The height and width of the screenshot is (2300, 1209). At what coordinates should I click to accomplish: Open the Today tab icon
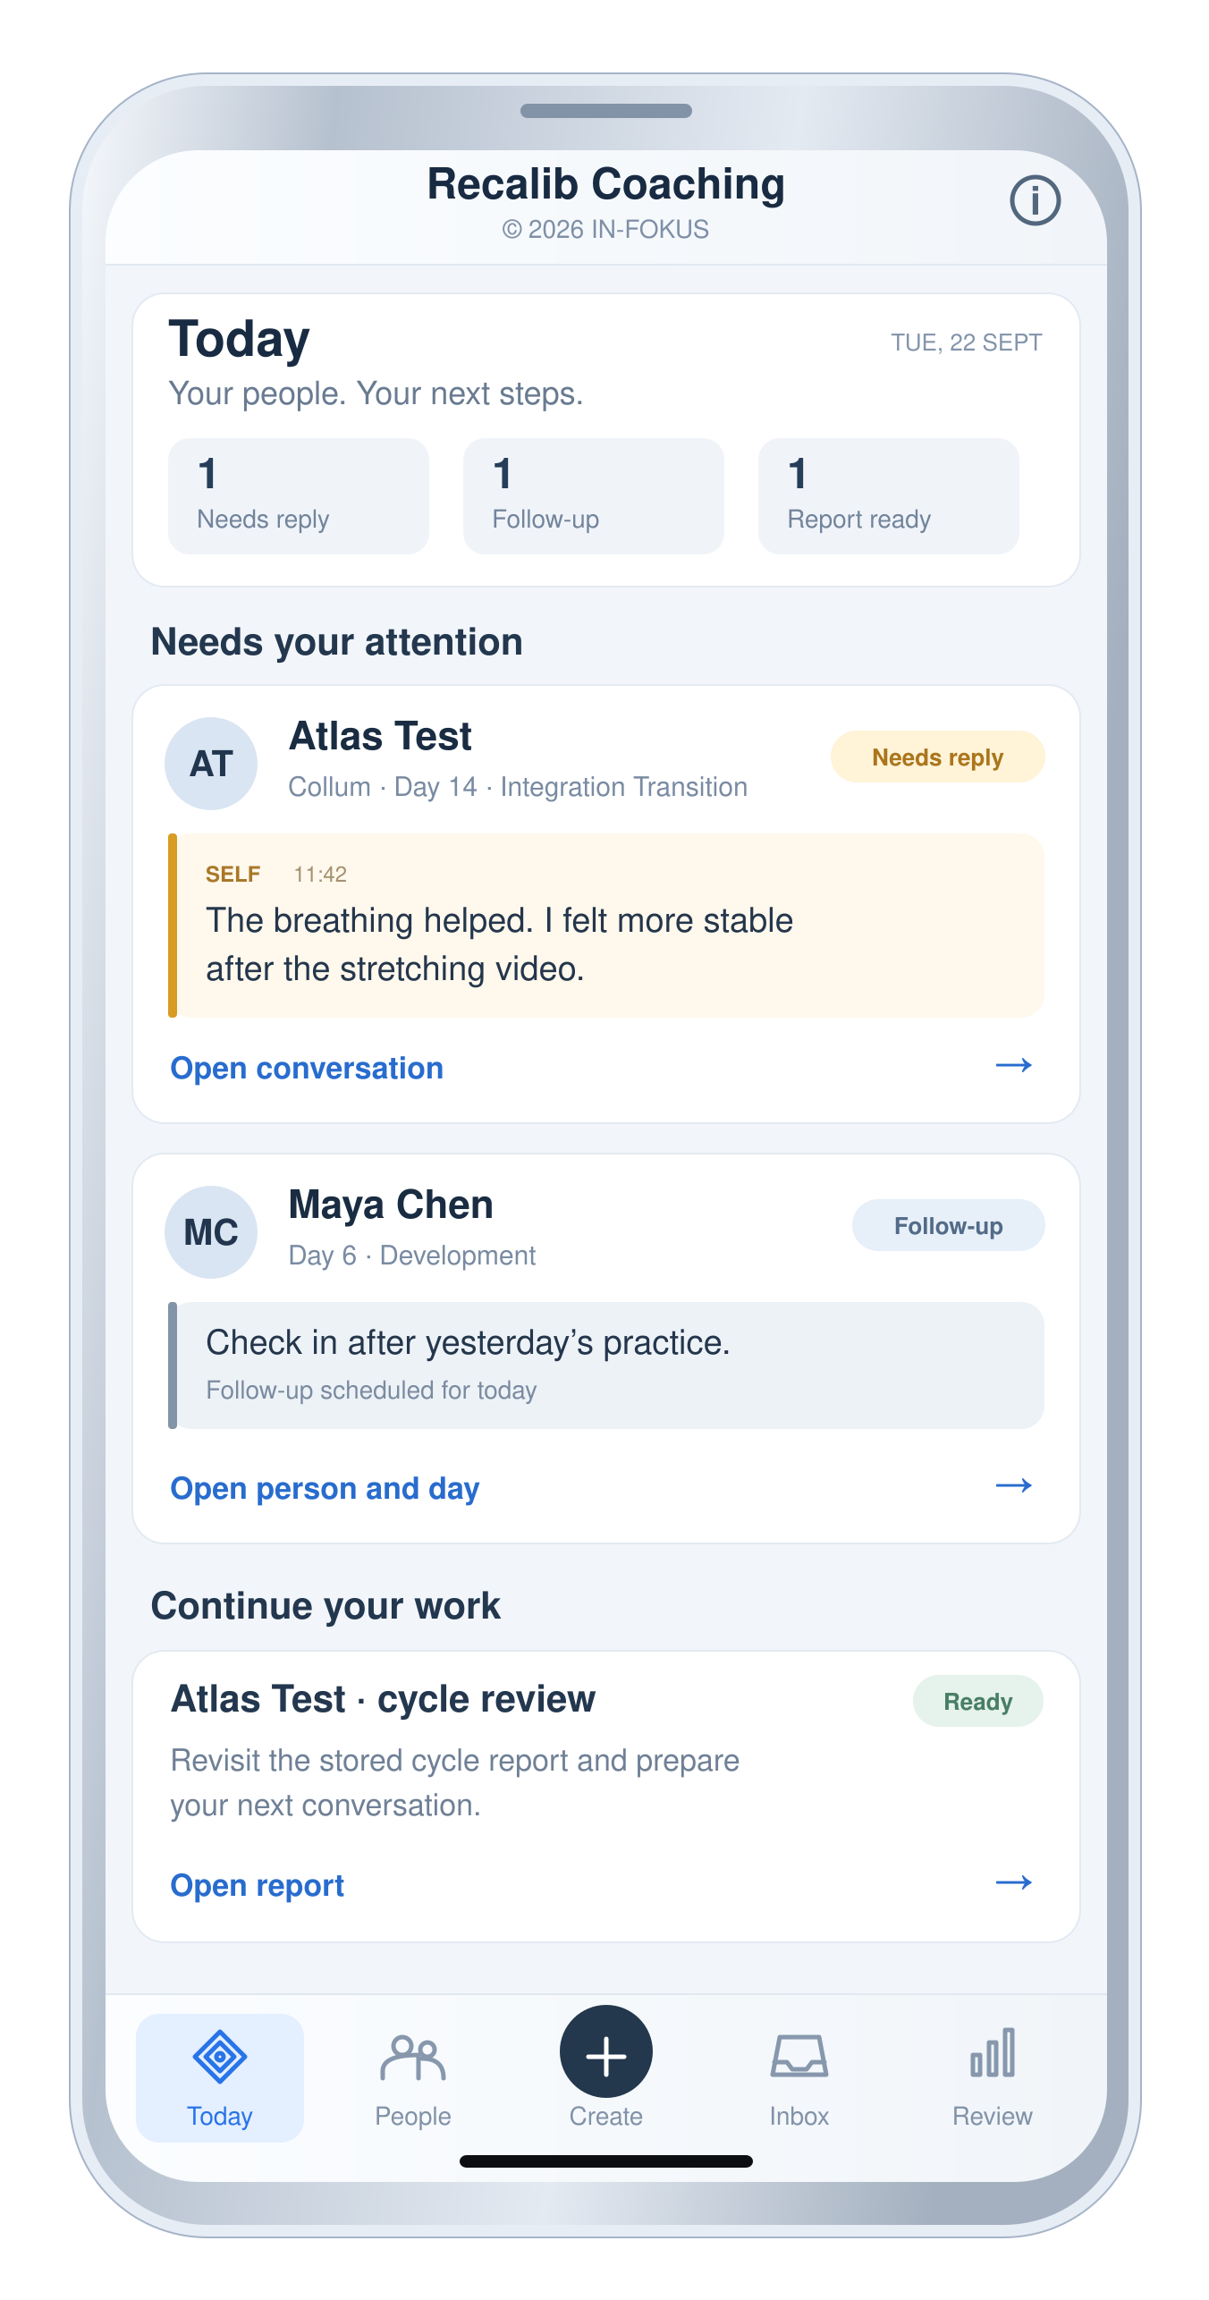tap(220, 2056)
